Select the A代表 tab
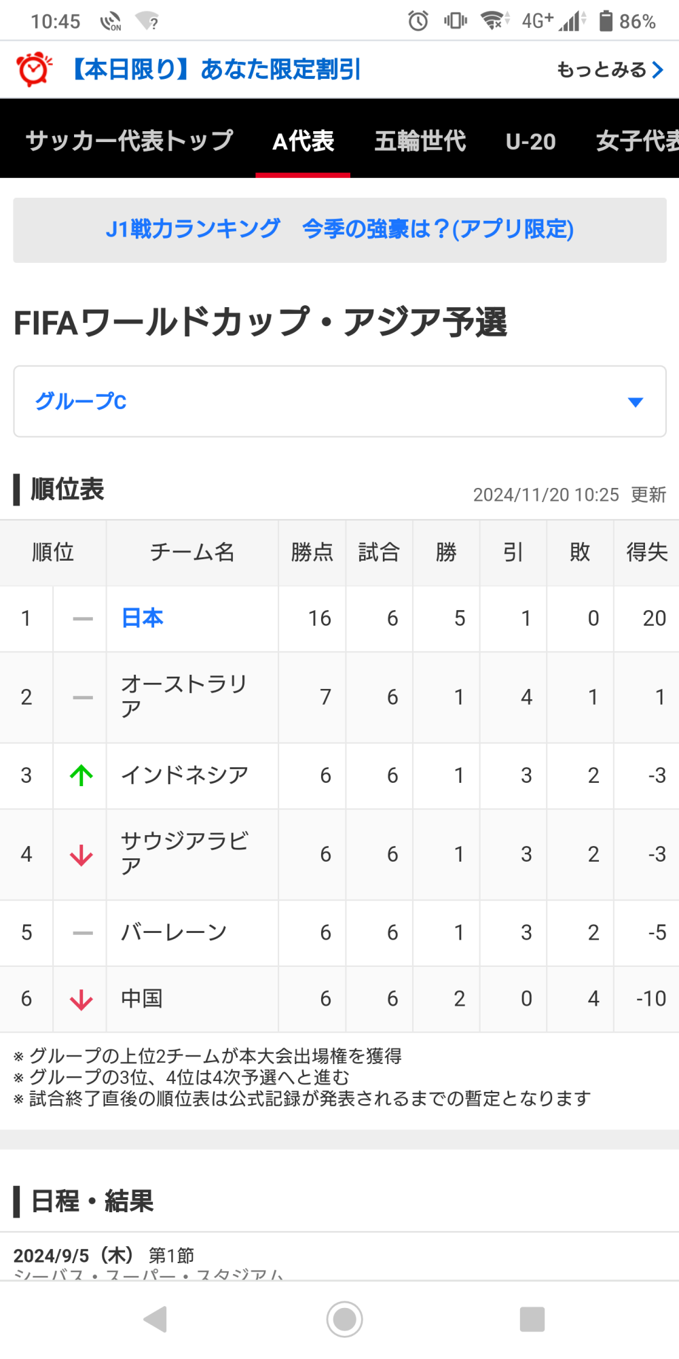Image resolution: width=679 pixels, height=1359 pixels. 303,141
